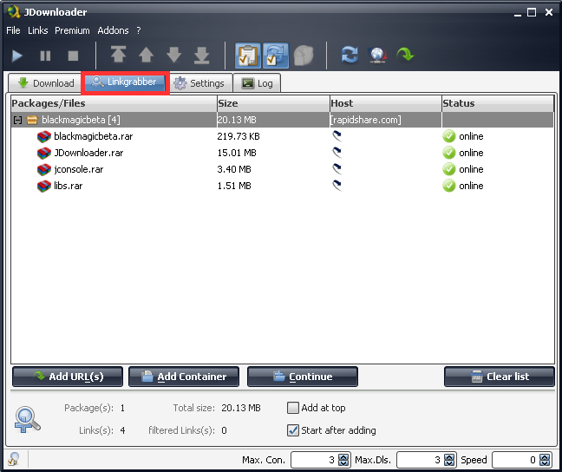The image size is (562, 472).
Task: Click the Clear list button
Action: pos(500,377)
